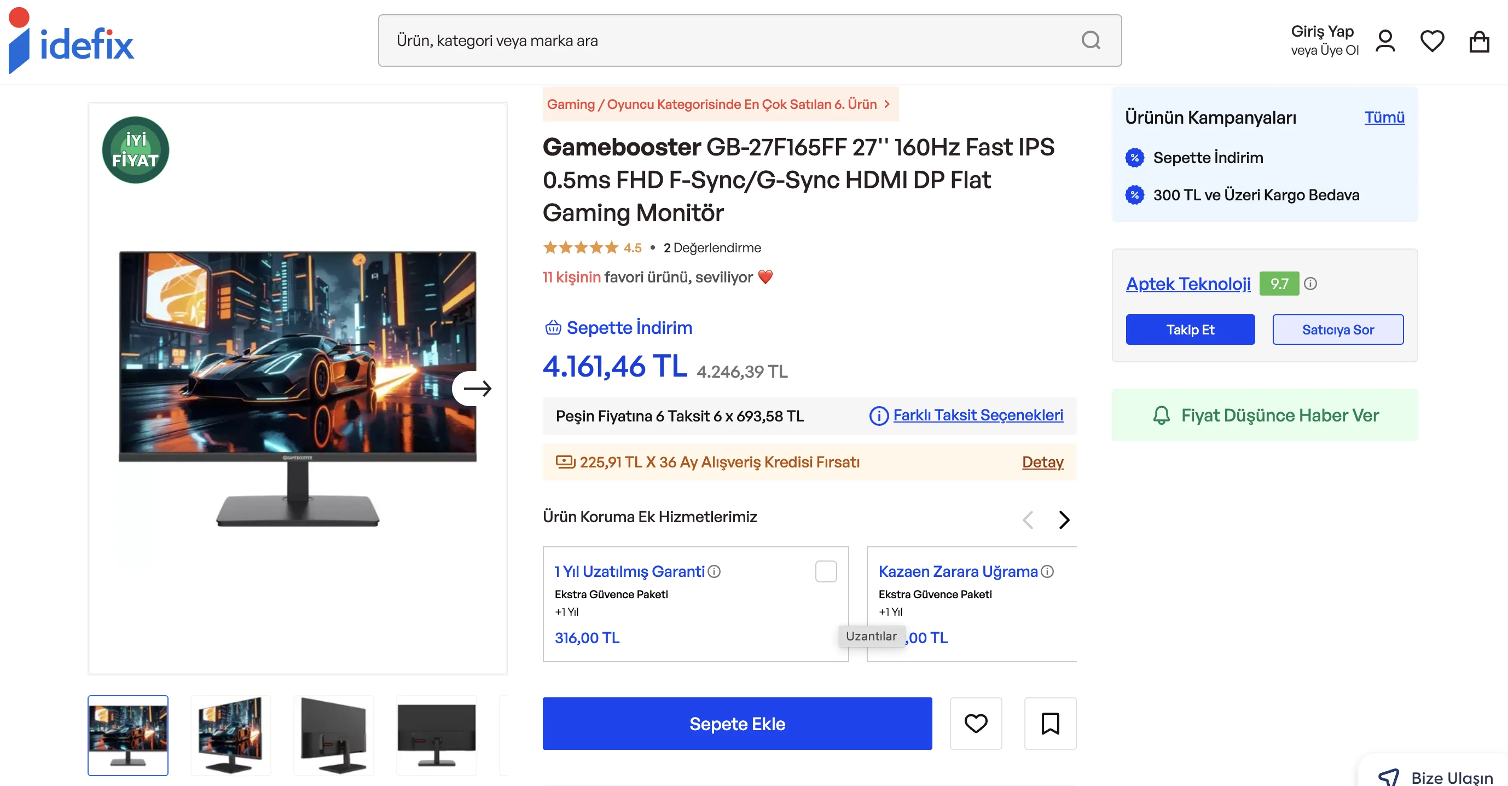Go to the idefix home logo
The height and width of the screenshot is (786, 1508).
[72, 41]
